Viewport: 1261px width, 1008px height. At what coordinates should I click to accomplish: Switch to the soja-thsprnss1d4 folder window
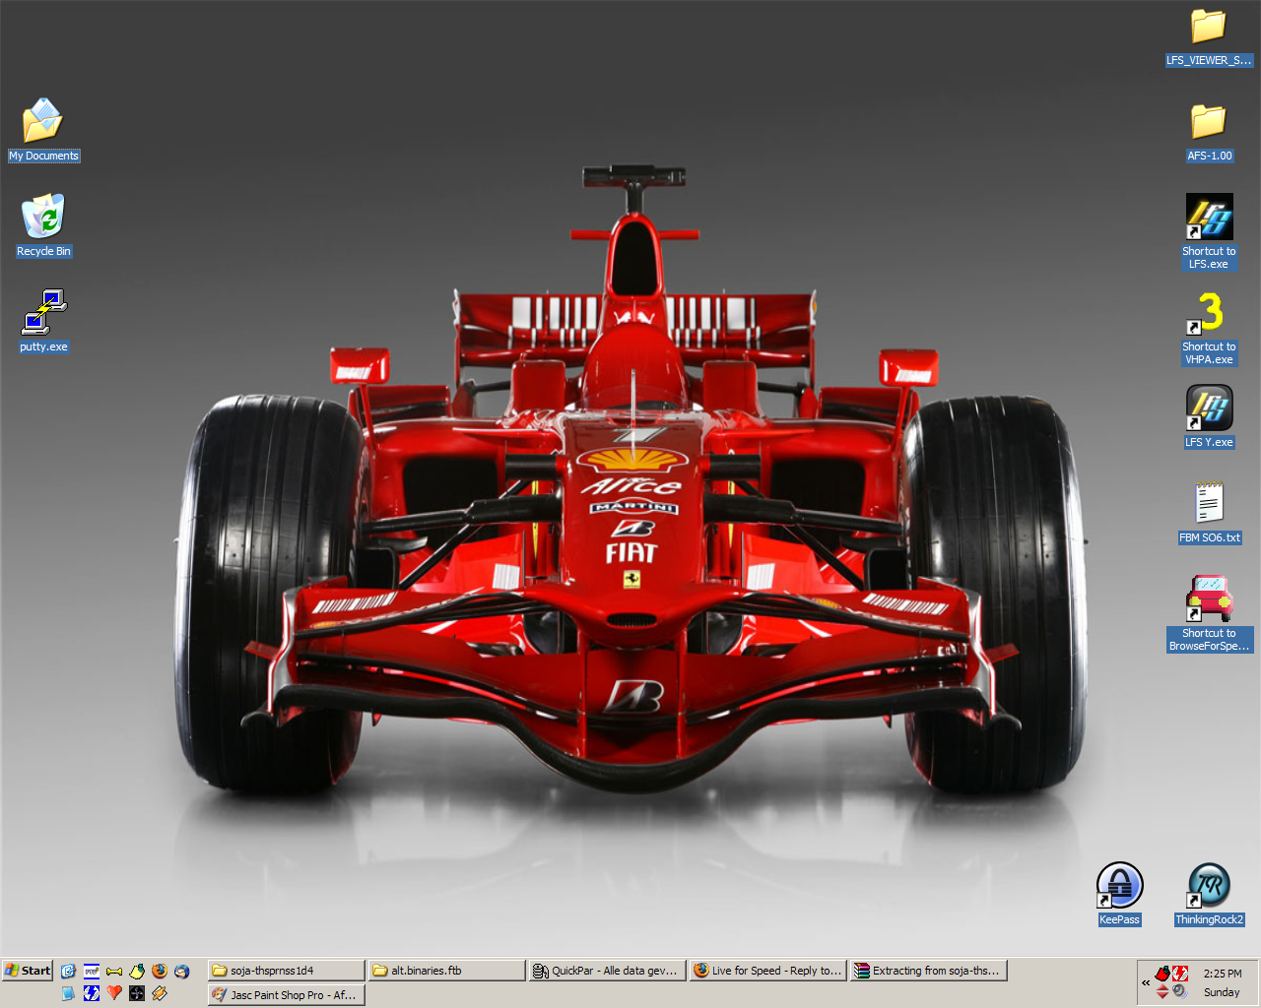[x=287, y=971]
